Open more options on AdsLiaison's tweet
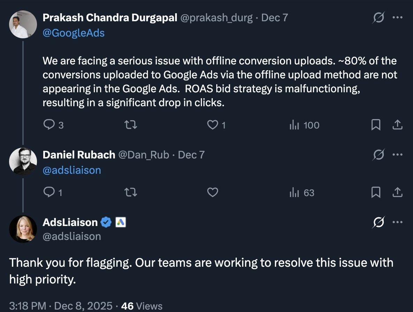 pyautogui.click(x=398, y=222)
